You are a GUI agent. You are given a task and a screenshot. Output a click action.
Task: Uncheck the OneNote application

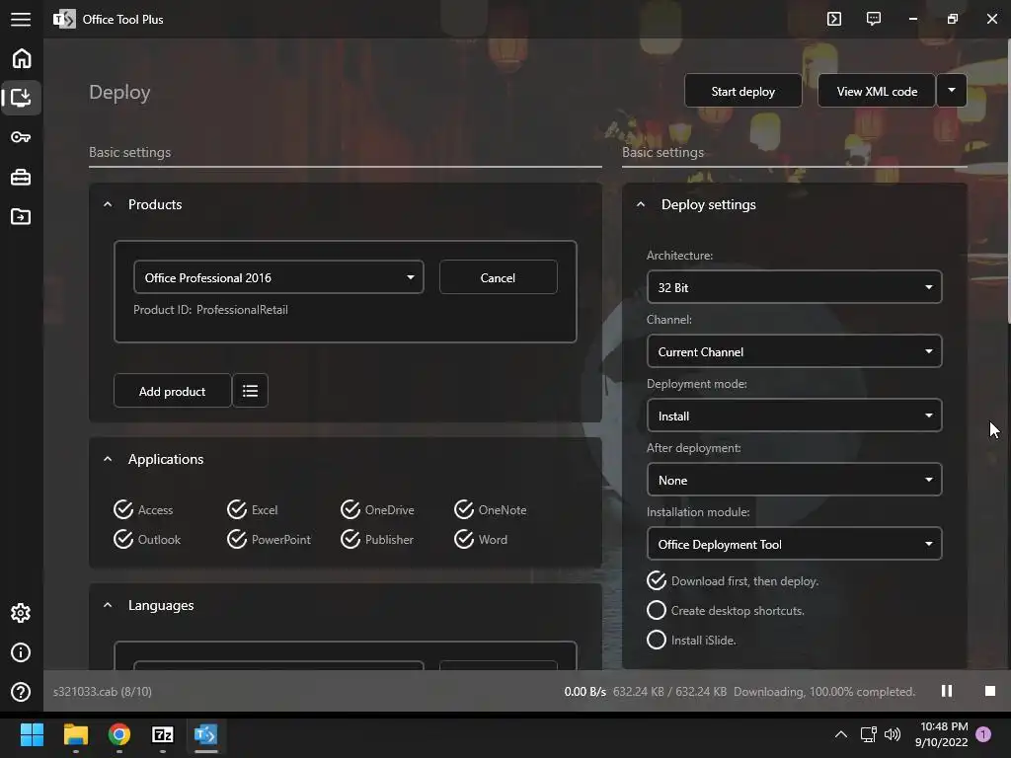pyautogui.click(x=490, y=510)
